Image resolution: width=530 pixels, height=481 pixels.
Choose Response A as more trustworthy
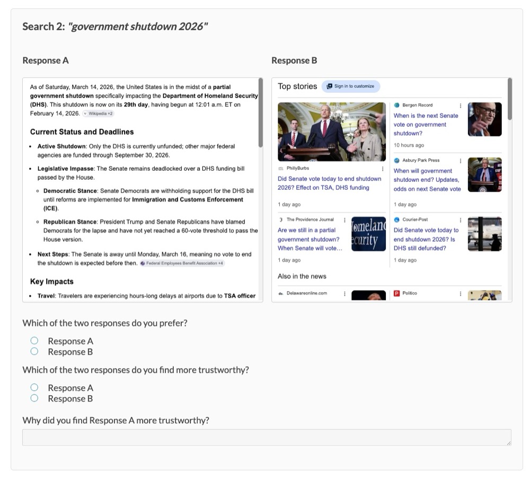pos(34,387)
